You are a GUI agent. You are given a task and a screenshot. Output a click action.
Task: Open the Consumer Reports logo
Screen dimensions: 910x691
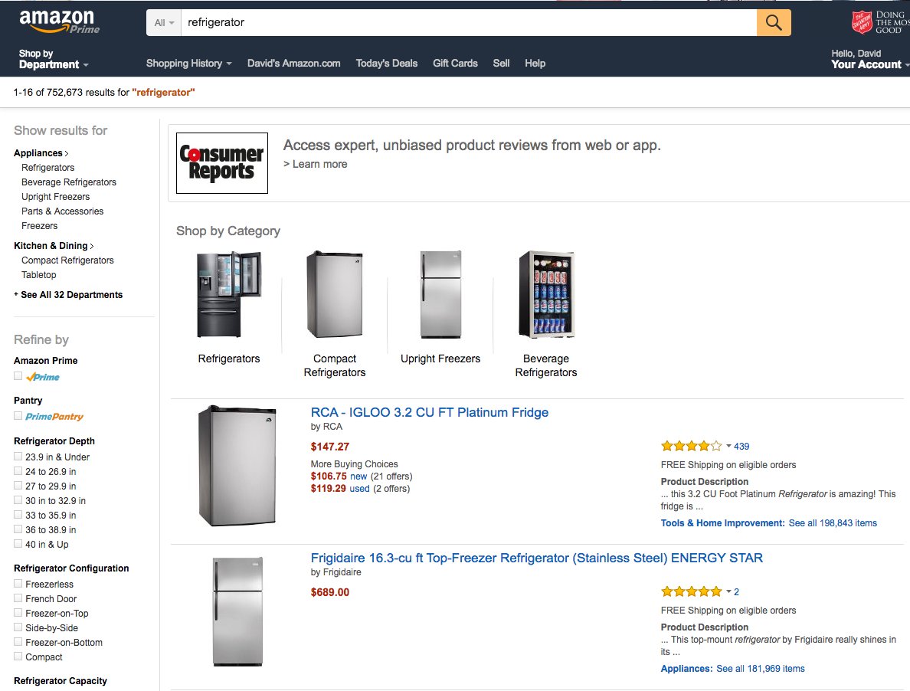(222, 162)
